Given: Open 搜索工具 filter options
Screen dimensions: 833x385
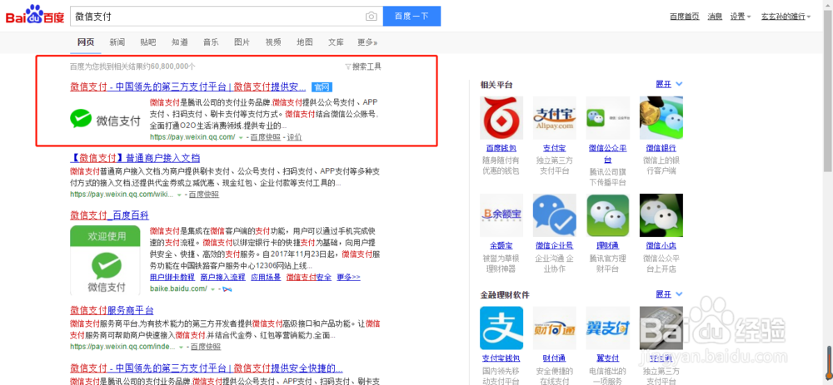Looking at the screenshot, I should tap(363, 67).
